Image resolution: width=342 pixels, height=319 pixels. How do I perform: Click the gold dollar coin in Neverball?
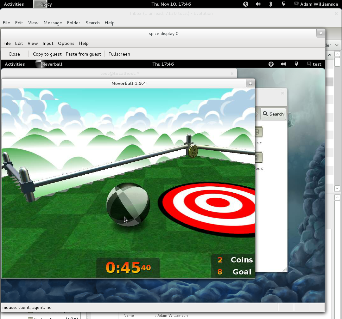point(193,152)
